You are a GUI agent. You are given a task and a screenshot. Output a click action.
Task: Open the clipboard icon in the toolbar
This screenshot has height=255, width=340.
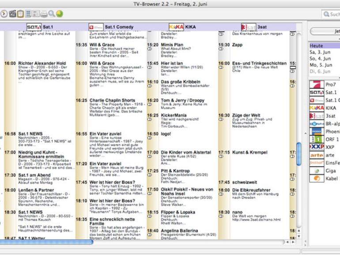[x=20, y=14]
